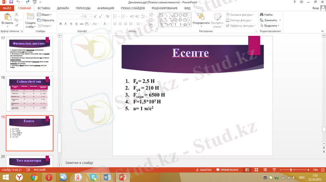Fit slide to current window
The width and height of the screenshot is (326, 182).
(x=322, y=169)
